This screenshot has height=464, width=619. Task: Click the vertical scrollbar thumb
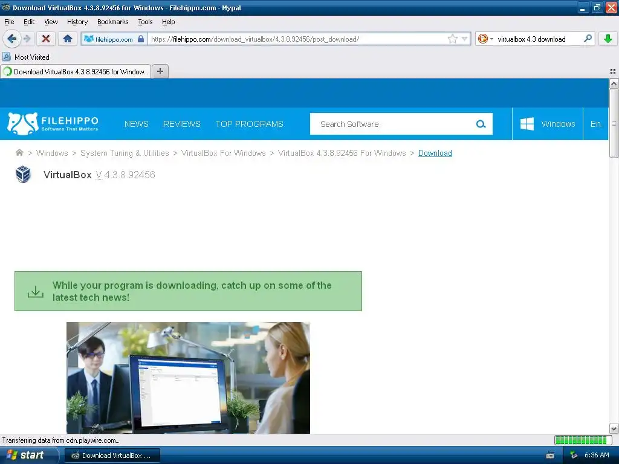[614, 123]
